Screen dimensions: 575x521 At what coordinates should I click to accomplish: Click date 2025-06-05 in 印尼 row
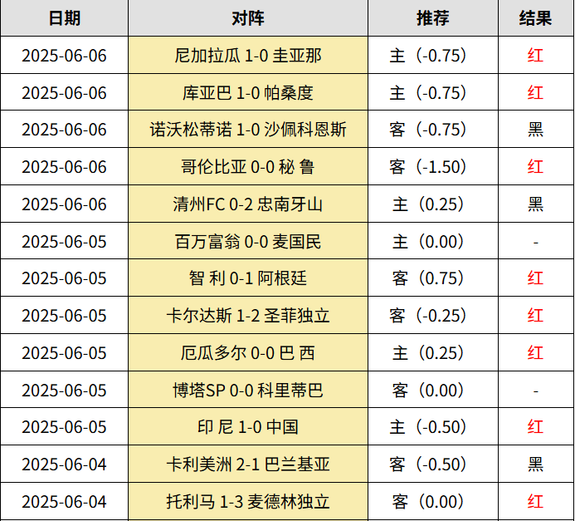point(64,427)
